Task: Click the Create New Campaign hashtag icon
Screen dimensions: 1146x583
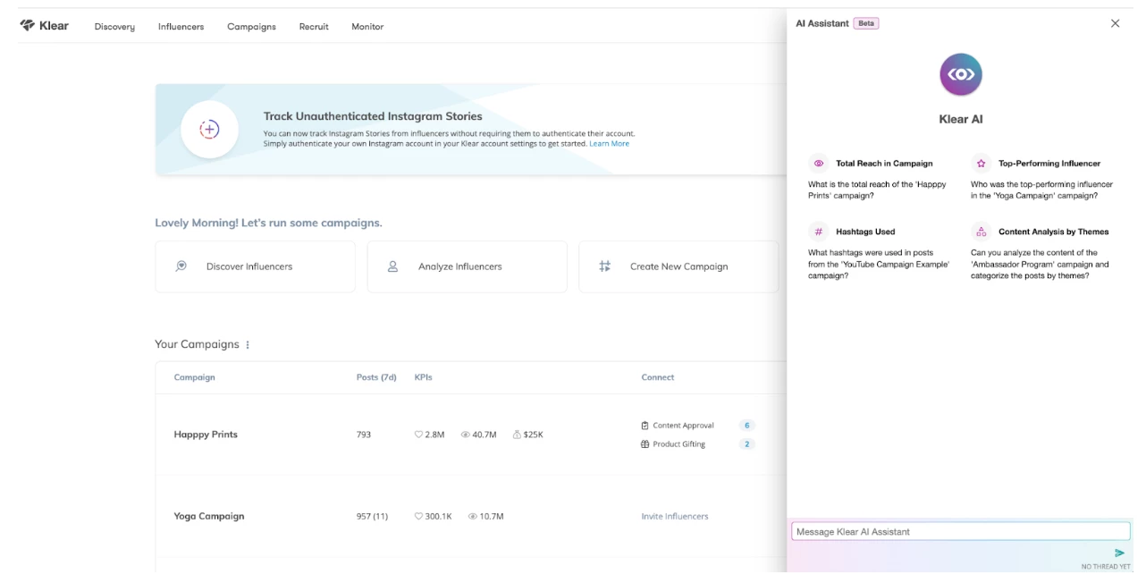Action: (x=605, y=266)
